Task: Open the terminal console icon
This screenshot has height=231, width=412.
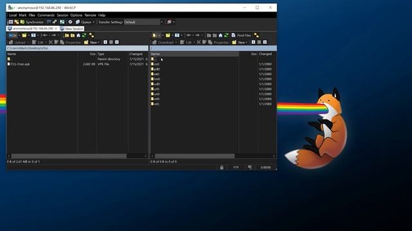Action: coord(49,22)
